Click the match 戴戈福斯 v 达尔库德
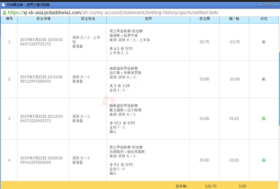The height and width of the screenshot is (189, 280). (125, 110)
